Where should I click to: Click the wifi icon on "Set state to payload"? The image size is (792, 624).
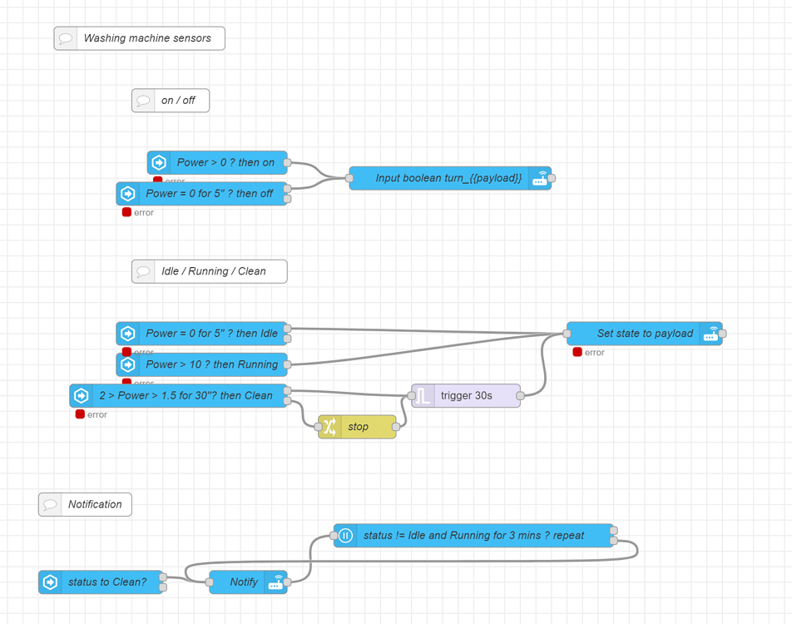pyautogui.click(x=711, y=334)
